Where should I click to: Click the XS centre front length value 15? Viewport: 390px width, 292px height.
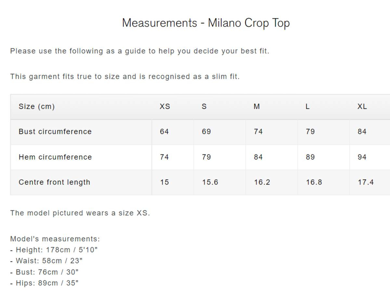point(164,182)
